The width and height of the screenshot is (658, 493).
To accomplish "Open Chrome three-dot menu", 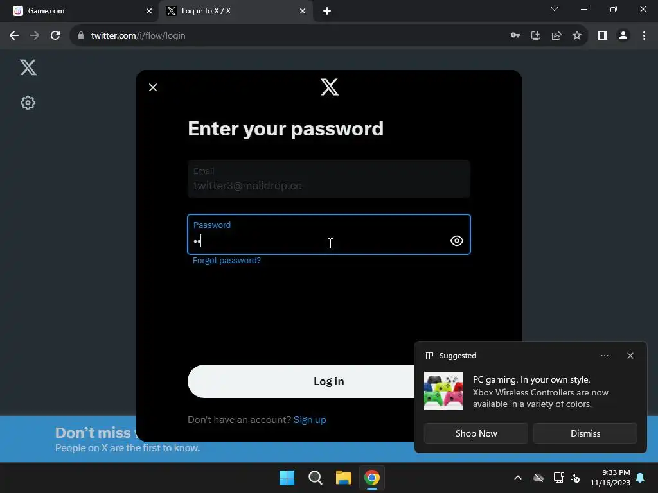I will coord(644,36).
